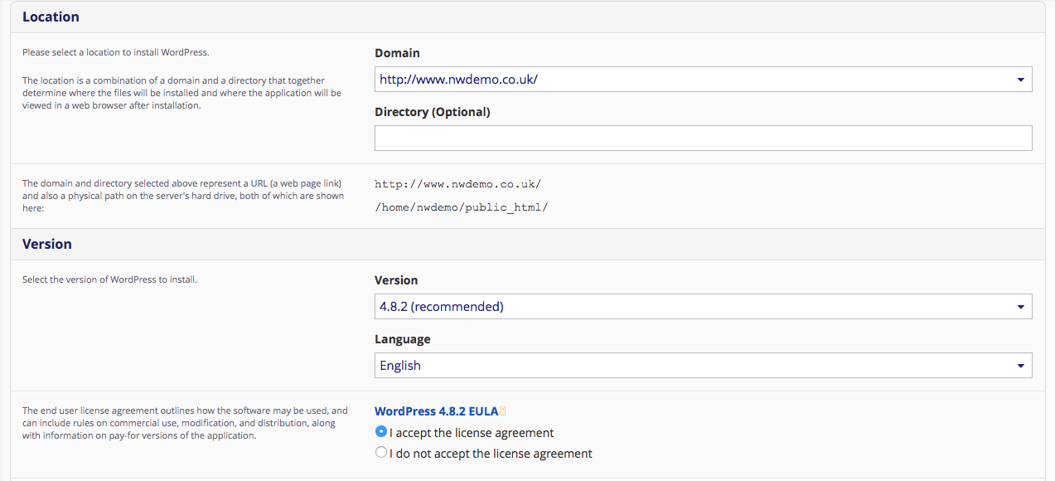Click the Directory (Optional) text field
1055x481 pixels.
[x=703, y=138]
